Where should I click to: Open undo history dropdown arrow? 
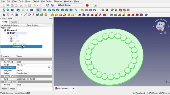click(x=37, y=5)
